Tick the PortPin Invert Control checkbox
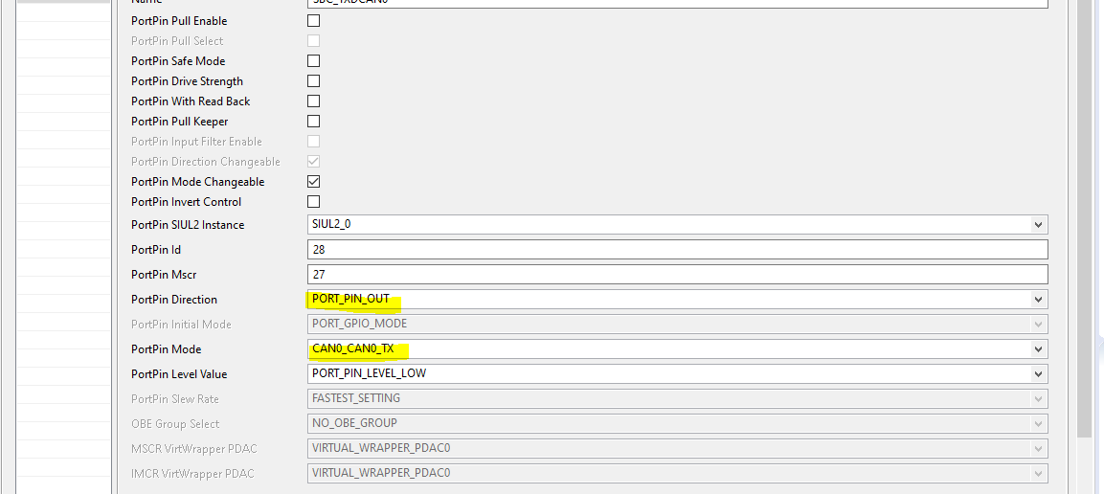The height and width of the screenshot is (494, 1104). click(313, 202)
